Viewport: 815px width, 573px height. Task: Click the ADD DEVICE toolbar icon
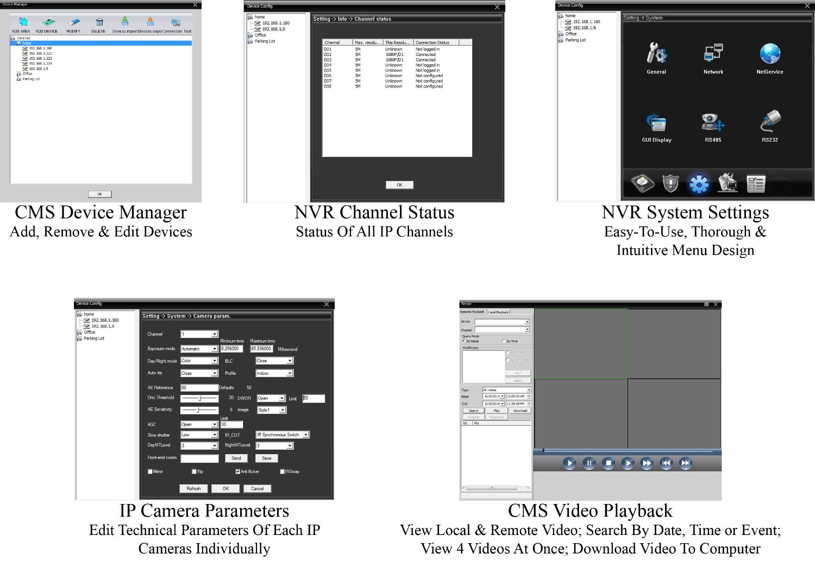48,22
